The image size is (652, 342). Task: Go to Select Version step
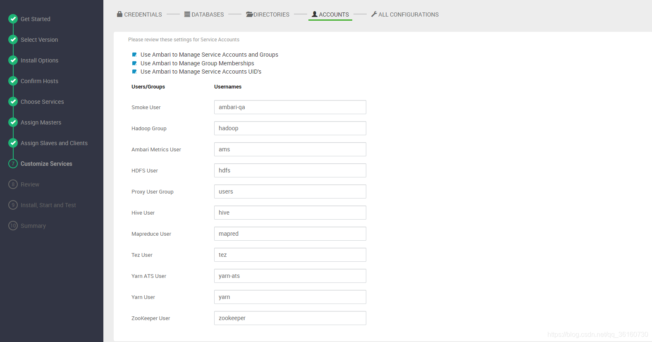[x=39, y=40]
